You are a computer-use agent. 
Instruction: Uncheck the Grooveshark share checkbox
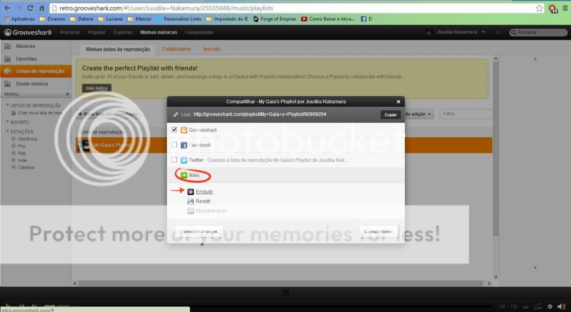175,130
